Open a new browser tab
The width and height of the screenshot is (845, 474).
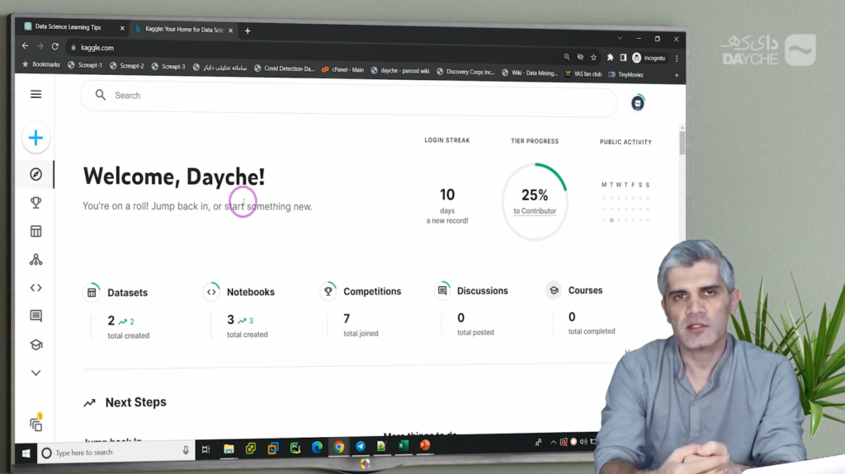pos(247,31)
